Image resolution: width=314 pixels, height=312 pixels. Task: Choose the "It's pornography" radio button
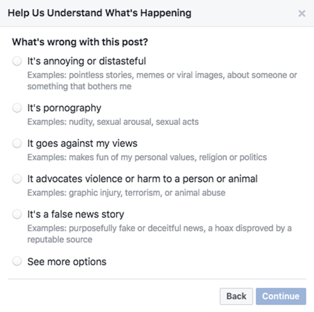click(17, 108)
